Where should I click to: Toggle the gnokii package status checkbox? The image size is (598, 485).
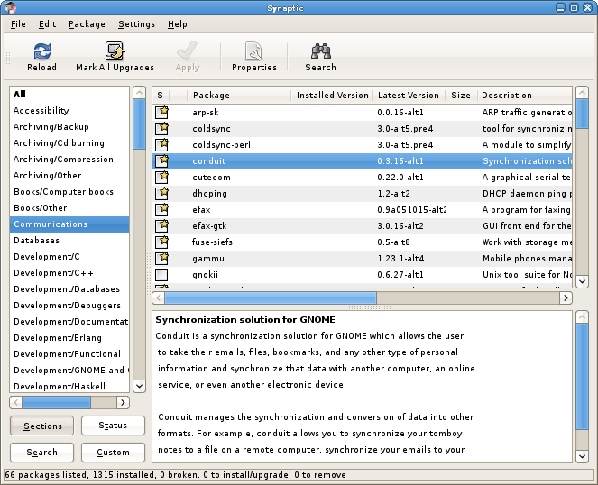[x=161, y=275]
